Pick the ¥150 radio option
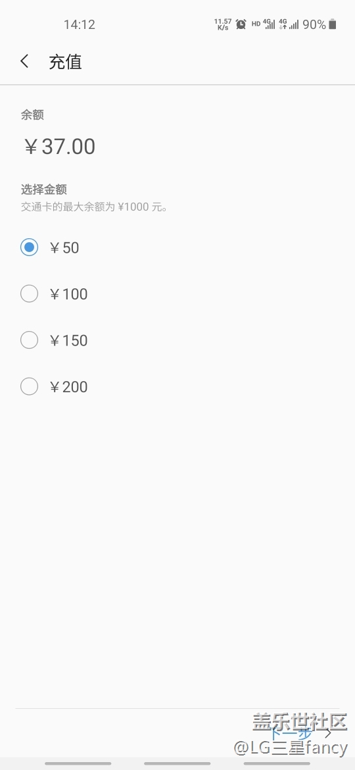This screenshot has width=355, height=770. [x=29, y=340]
